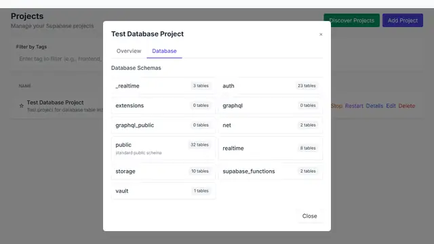This screenshot has width=434, height=244.
Task: Star the Test Database Project row
Action: point(21,106)
